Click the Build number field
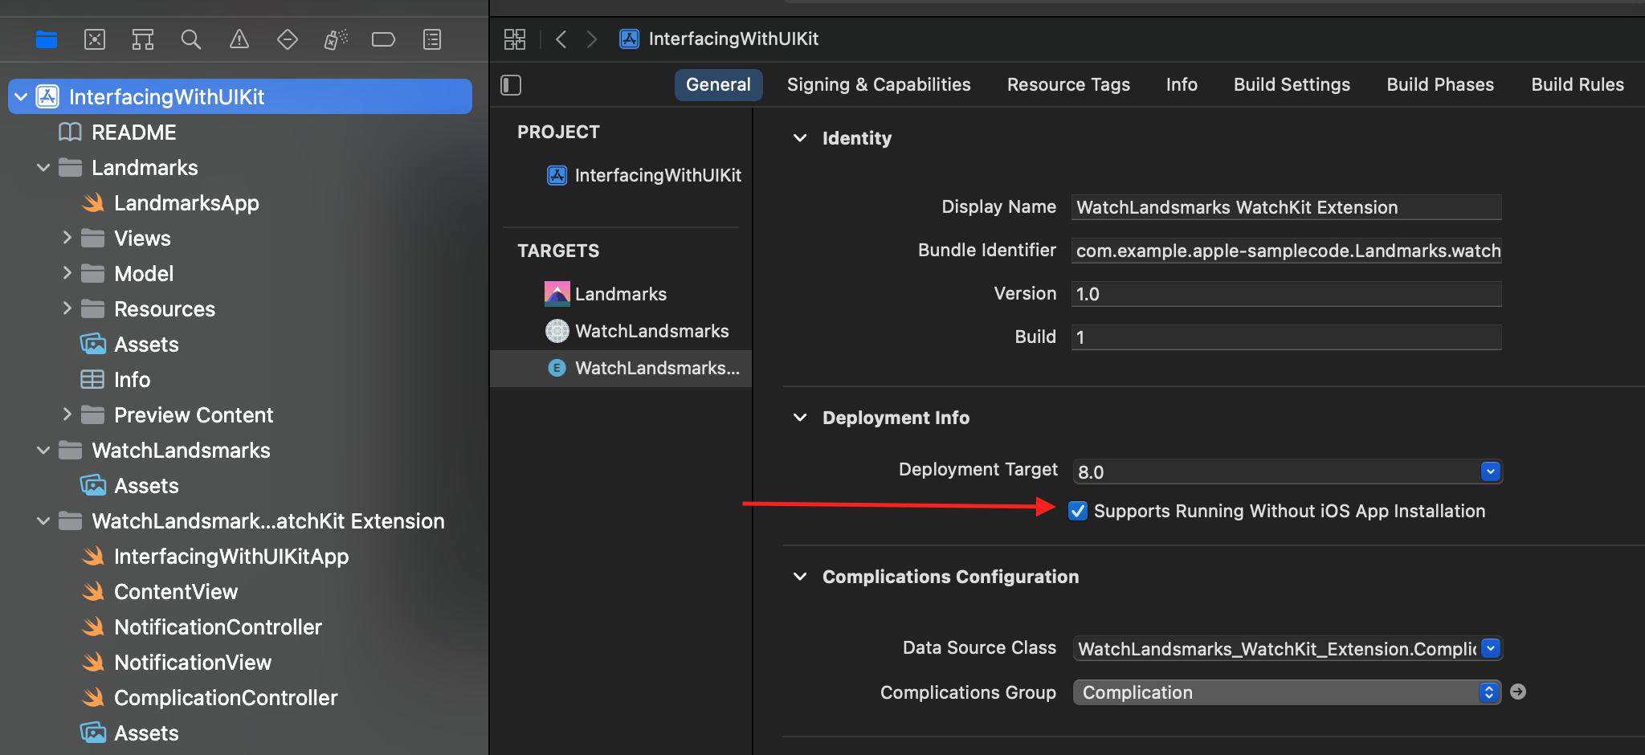 (x=1286, y=337)
